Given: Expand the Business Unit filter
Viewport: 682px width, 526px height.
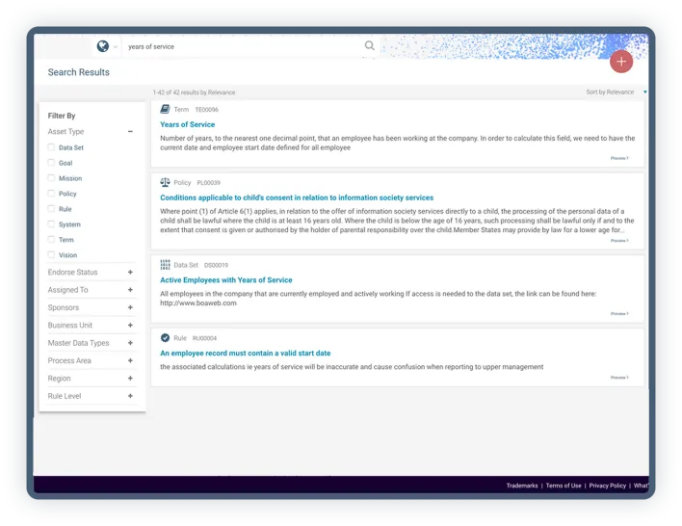Looking at the screenshot, I should click(x=130, y=326).
